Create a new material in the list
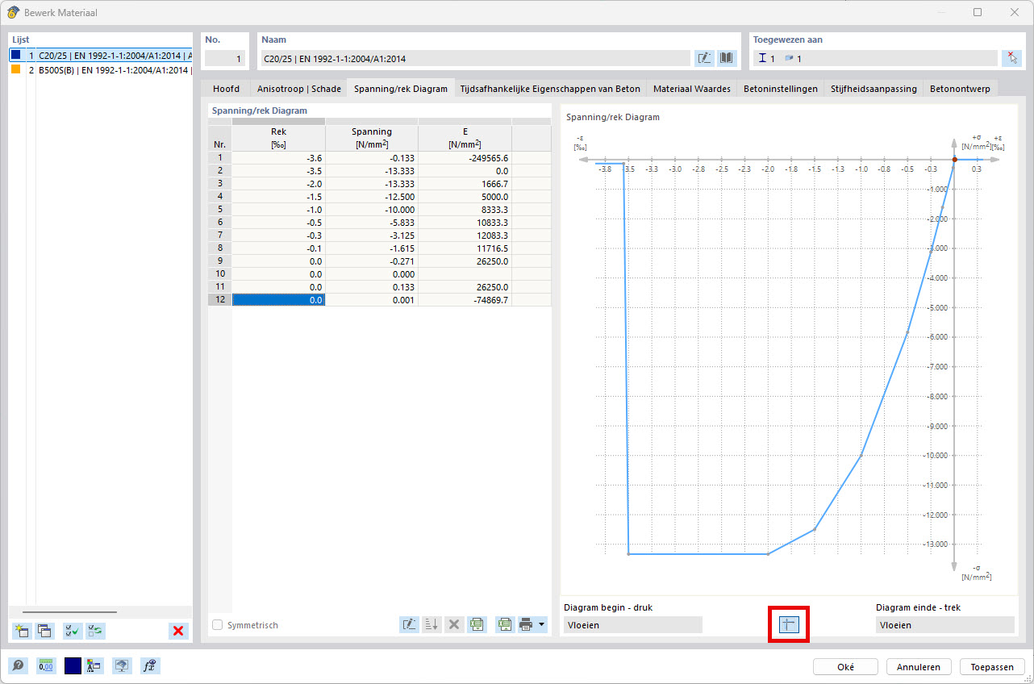 coord(22,631)
